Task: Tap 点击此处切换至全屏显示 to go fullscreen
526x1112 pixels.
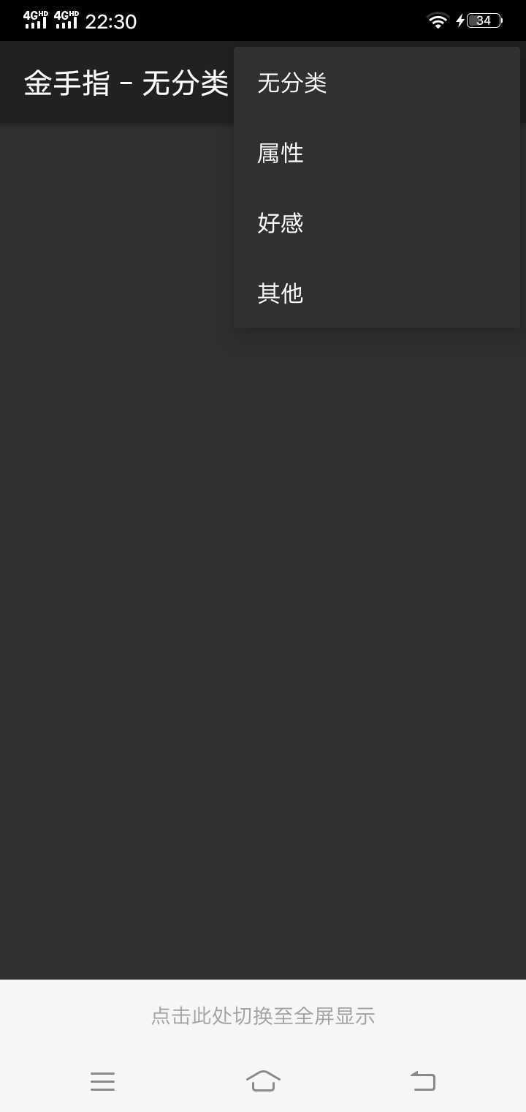Action: click(263, 1015)
